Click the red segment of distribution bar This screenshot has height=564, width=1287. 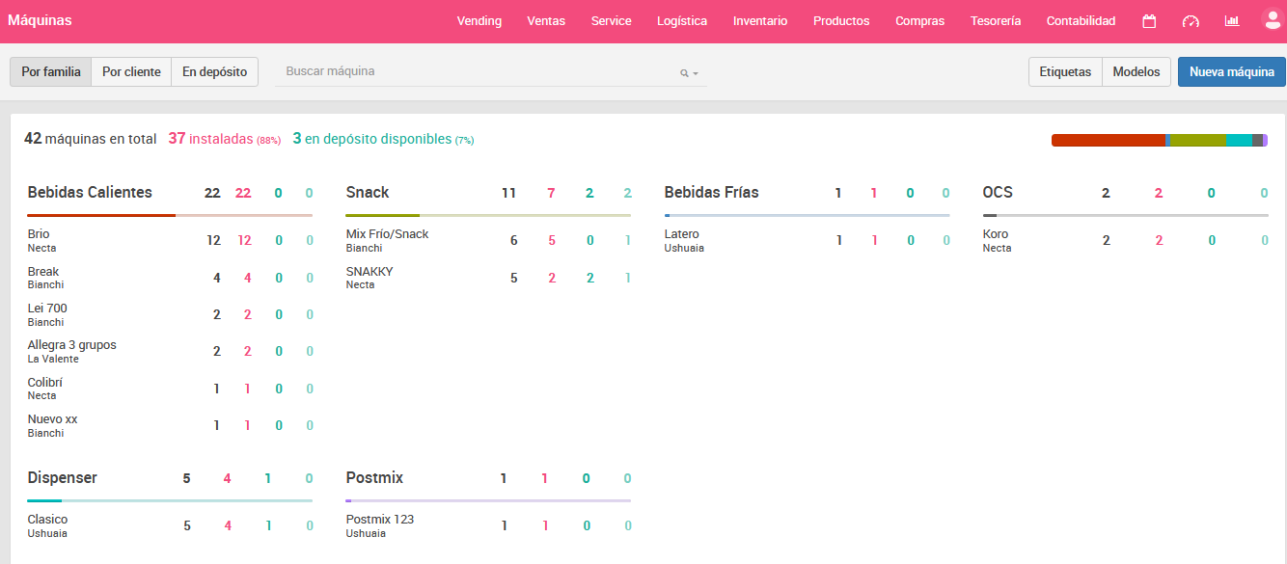coord(1108,141)
